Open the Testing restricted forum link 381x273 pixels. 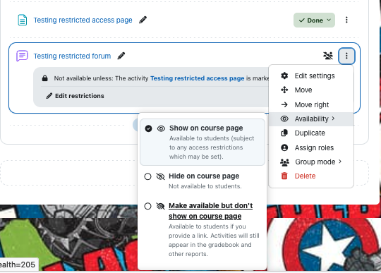tap(72, 56)
